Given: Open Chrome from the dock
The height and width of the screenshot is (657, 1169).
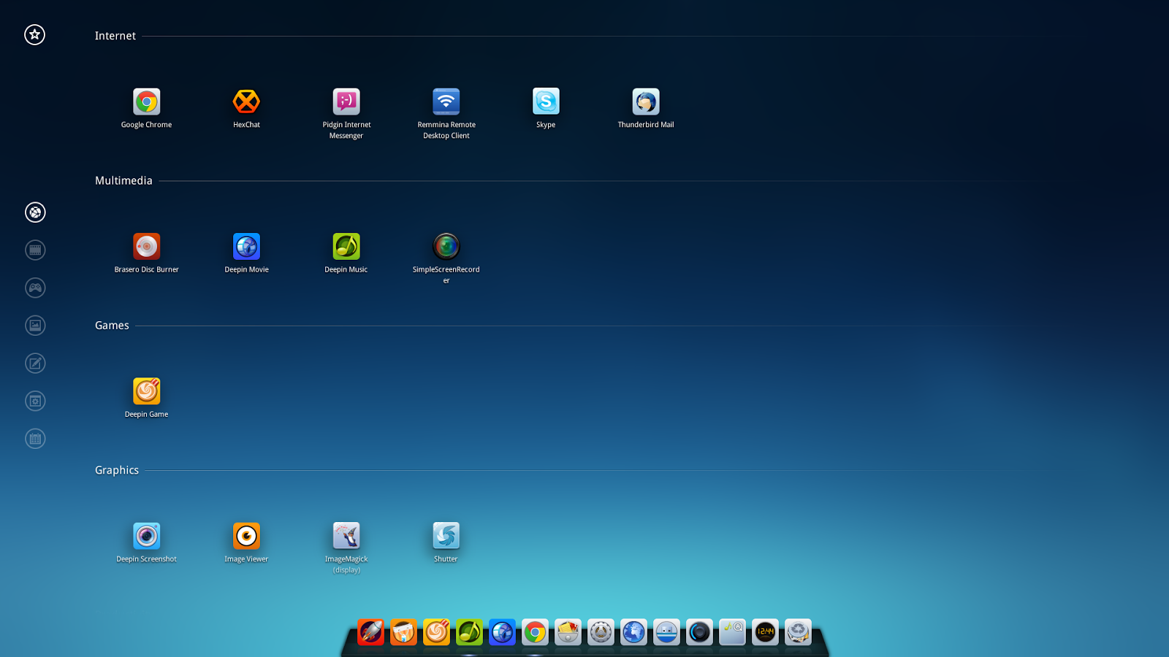Looking at the screenshot, I should click(x=535, y=632).
